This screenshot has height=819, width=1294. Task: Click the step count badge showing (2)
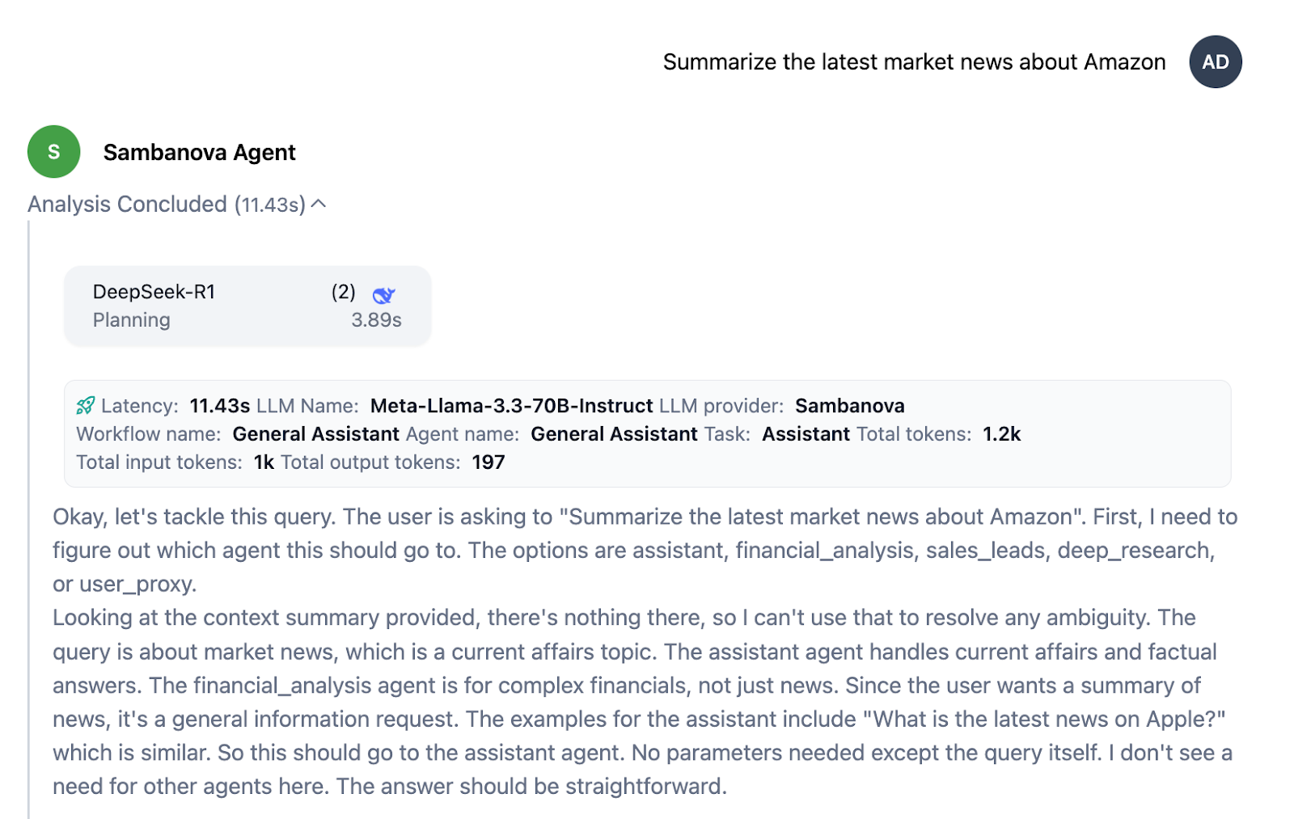(x=342, y=292)
